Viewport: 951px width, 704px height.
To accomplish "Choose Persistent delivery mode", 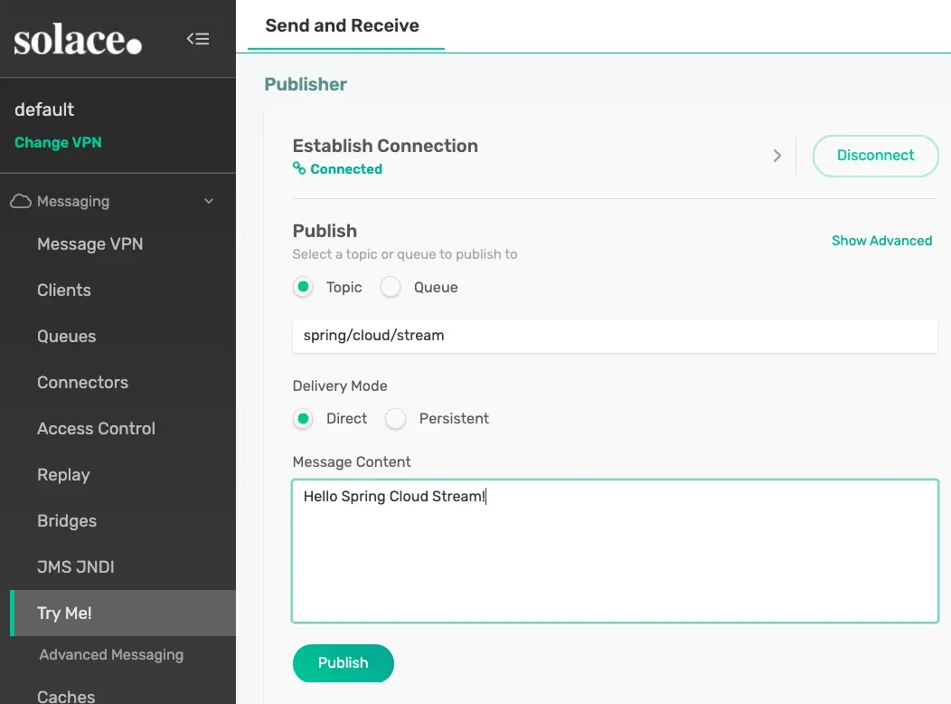I will pyautogui.click(x=395, y=418).
